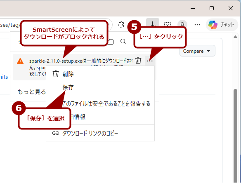Screen dimensions: 241x183
Task: Click the search magnifier in downloads panel
Action: click(123, 42)
